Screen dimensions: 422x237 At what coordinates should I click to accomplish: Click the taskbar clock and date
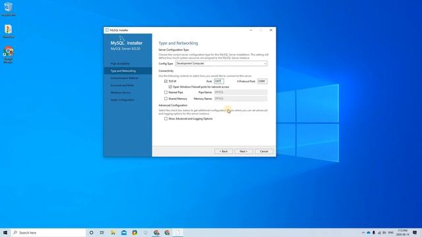403,232
